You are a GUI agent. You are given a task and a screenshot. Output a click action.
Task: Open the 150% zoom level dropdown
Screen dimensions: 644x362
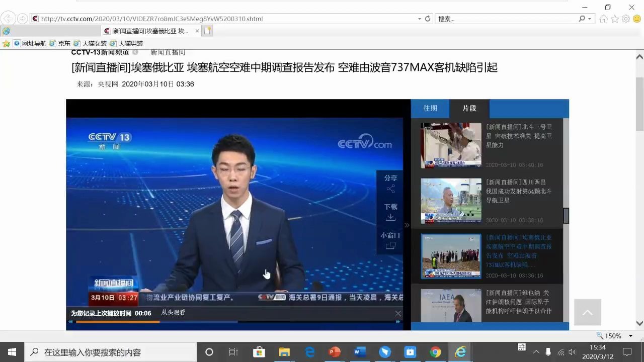[630, 335]
